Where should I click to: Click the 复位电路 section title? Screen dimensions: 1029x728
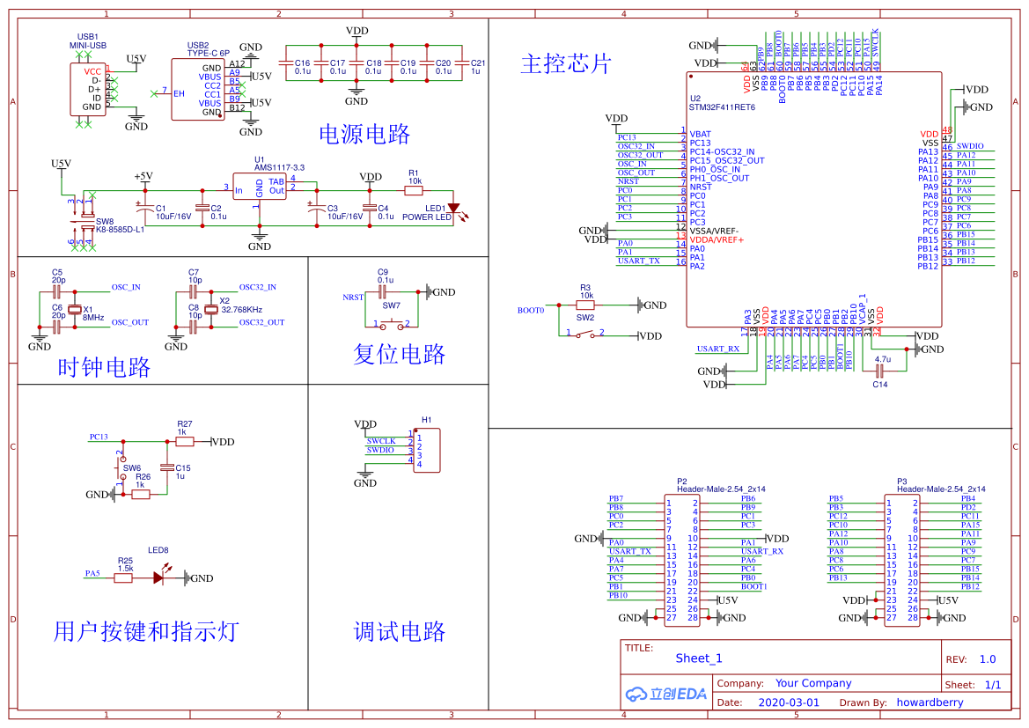(399, 354)
